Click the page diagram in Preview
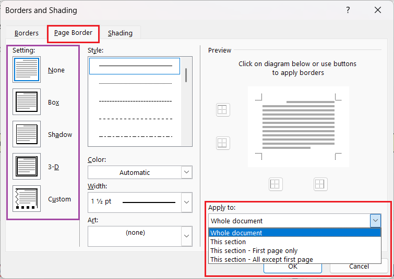The height and width of the screenshot is (279, 394). 299,126
